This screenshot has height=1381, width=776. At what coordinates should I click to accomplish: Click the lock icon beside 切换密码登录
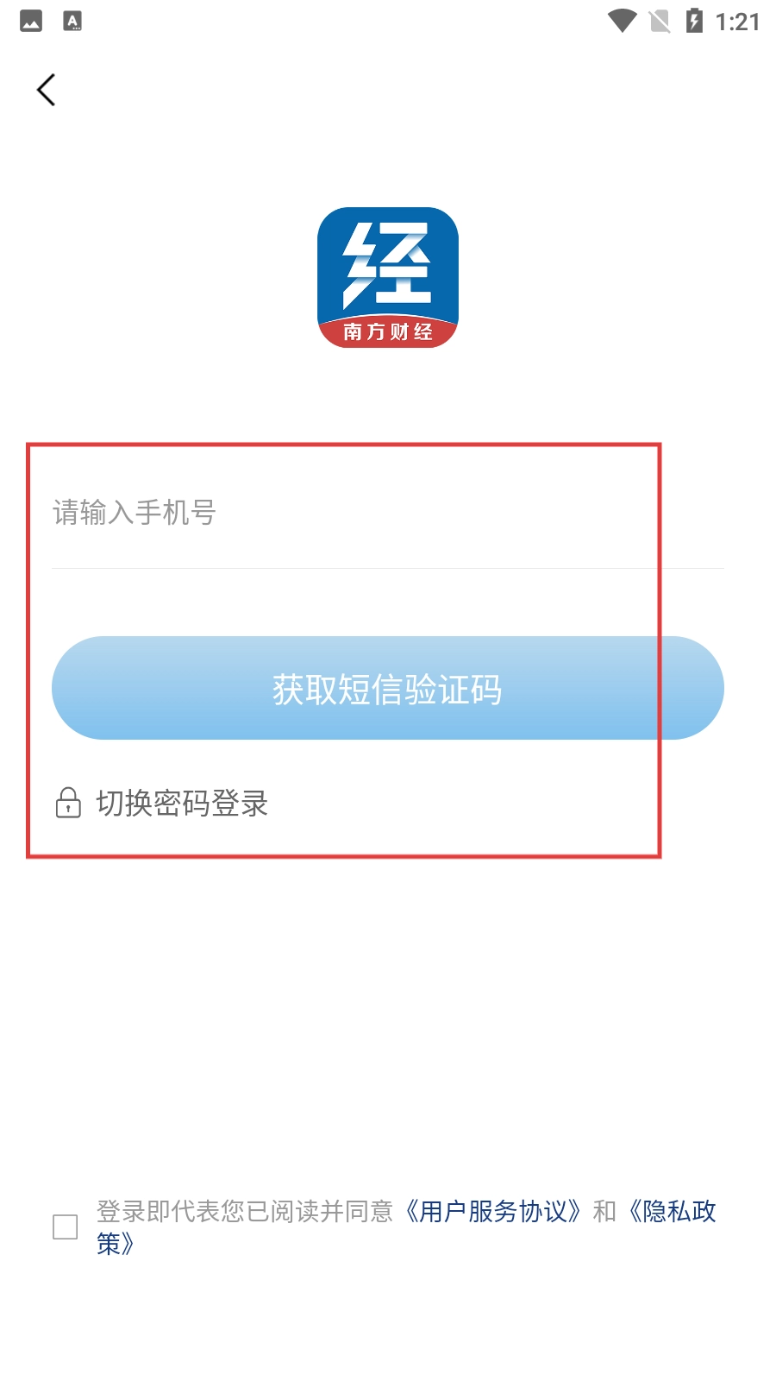(68, 803)
